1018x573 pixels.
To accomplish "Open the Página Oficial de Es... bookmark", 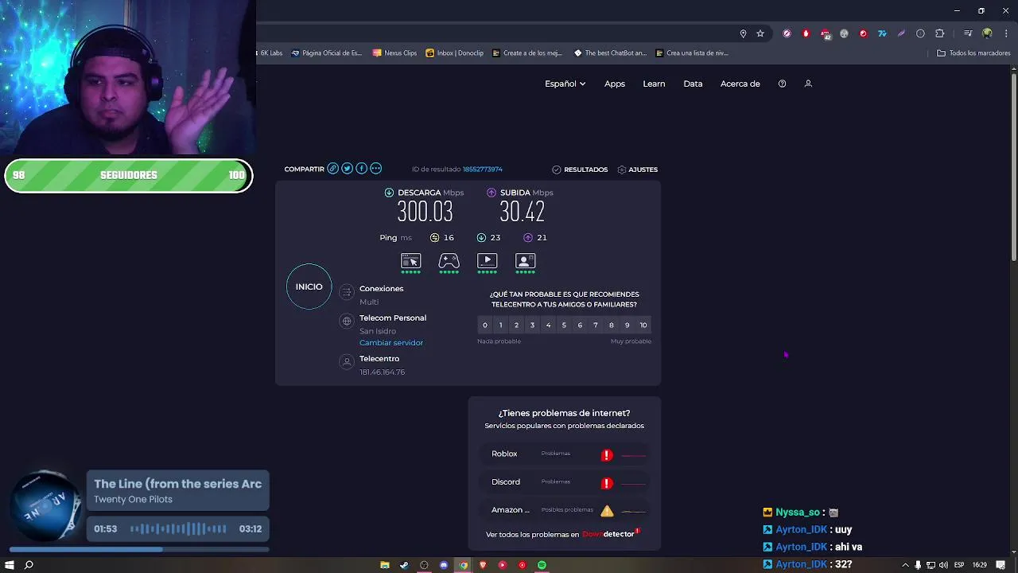I will [326, 53].
